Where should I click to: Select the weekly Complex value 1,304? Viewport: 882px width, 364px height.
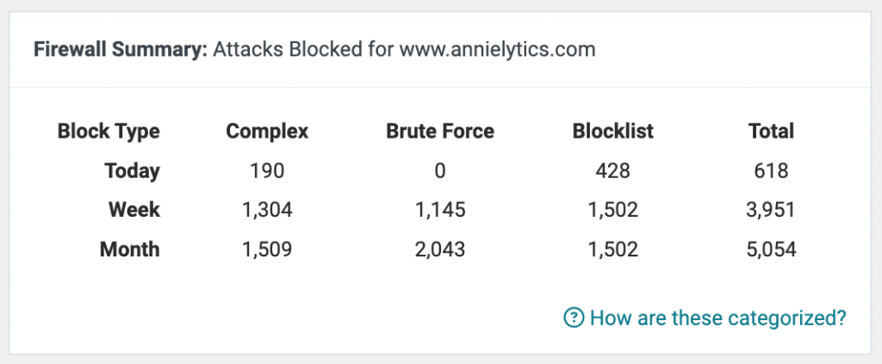(x=267, y=210)
